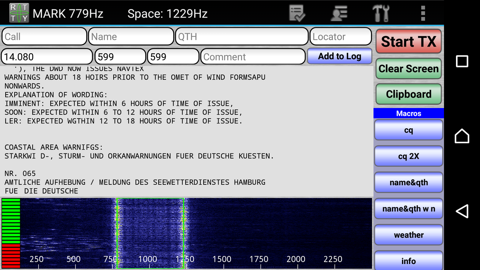
Task: Run the name&qth macro
Action: (x=409, y=183)
